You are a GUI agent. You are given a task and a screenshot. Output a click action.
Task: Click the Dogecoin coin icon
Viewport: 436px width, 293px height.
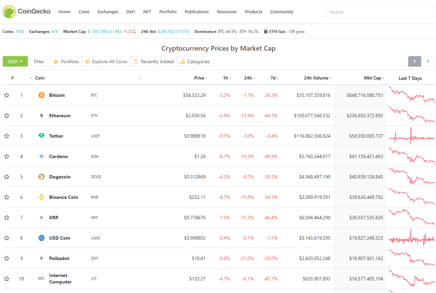pos(41,177)
